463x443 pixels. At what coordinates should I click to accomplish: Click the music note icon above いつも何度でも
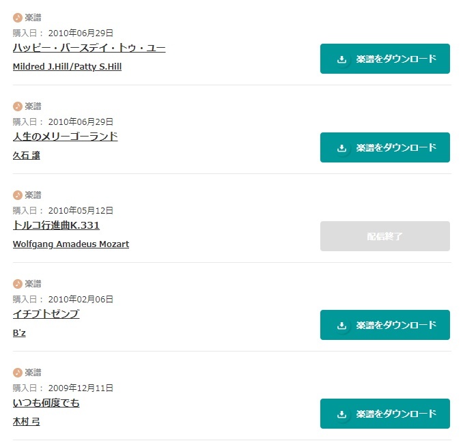(x=18, y=373)
